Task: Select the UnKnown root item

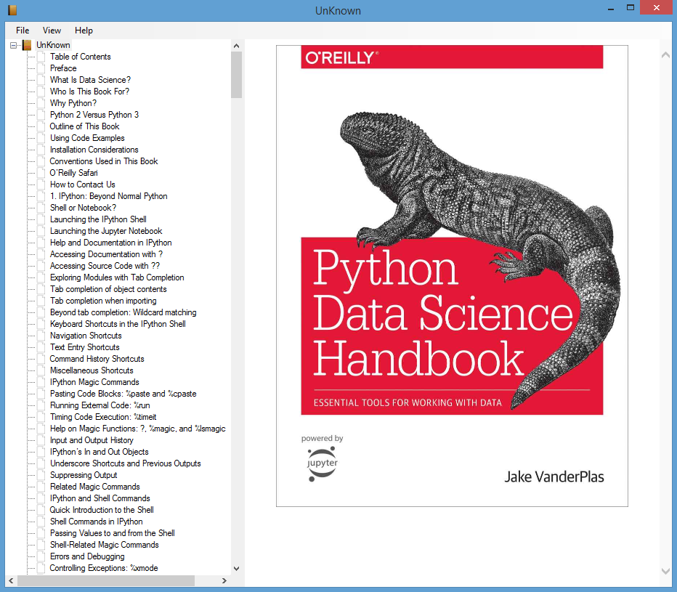Action: (x=53, y=45)
